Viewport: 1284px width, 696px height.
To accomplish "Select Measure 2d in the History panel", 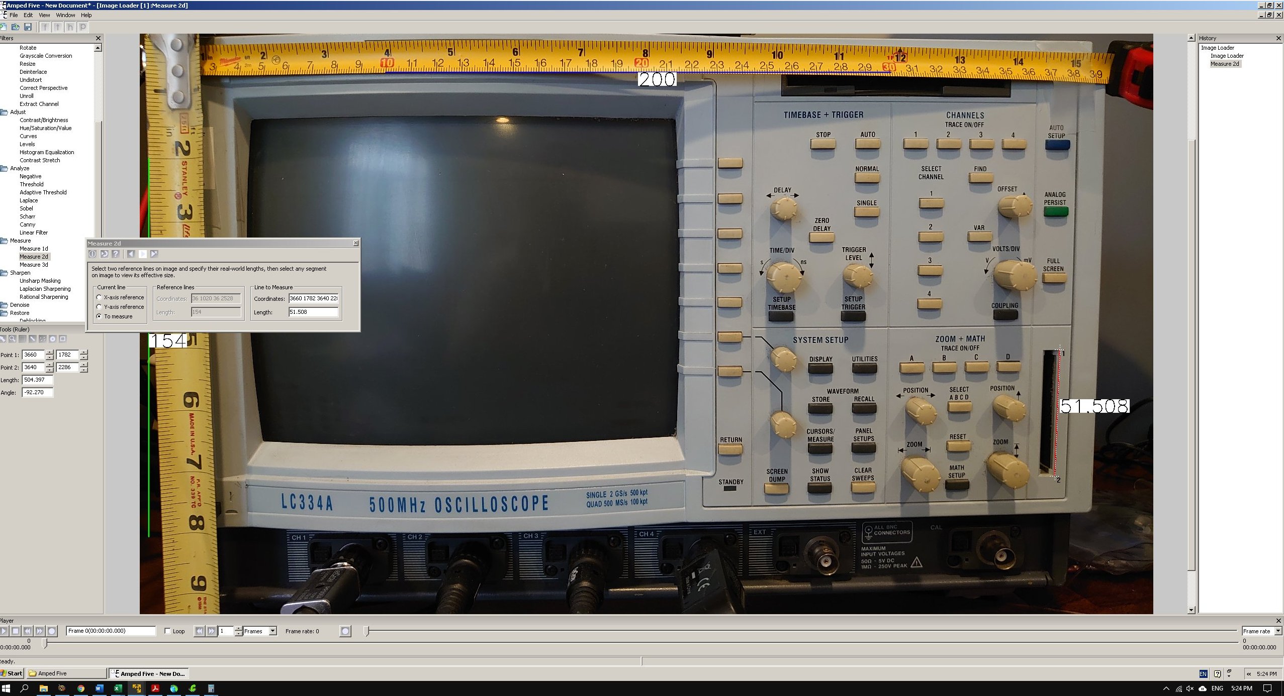I will tap(1225, 64).
